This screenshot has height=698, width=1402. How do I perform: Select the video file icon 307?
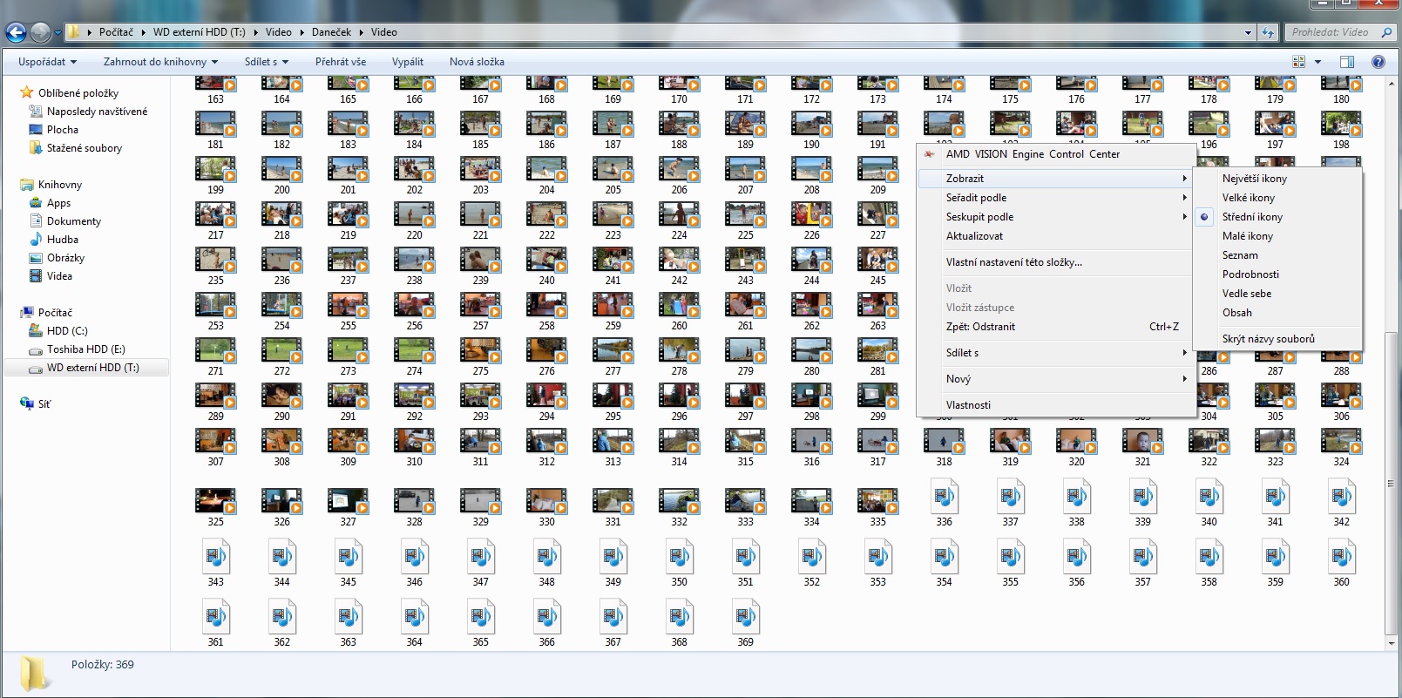coord(215,441)
